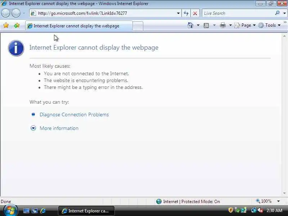Image resolution: width=288 pixels, height=216 pixels.
Task: Click the search magnifier icon
Action: 277,13
